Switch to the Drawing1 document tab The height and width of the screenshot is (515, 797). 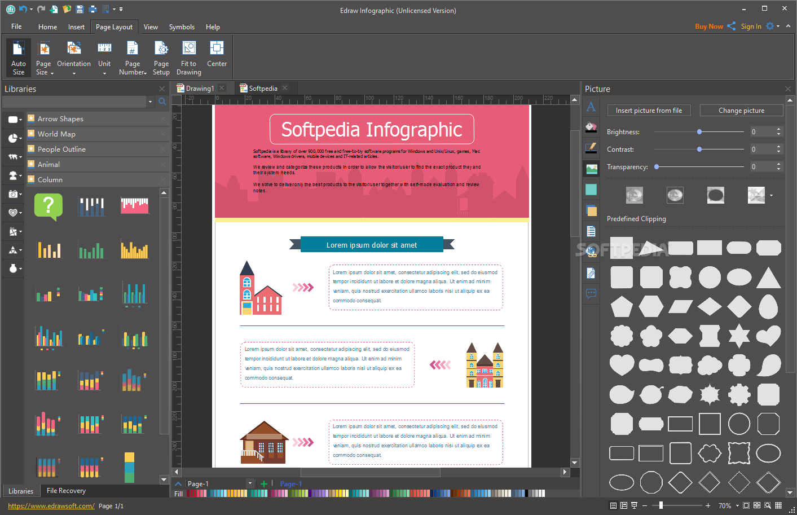[x=200, y=89]
